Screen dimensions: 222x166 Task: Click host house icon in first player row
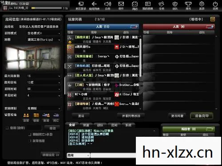pos(70,42)
